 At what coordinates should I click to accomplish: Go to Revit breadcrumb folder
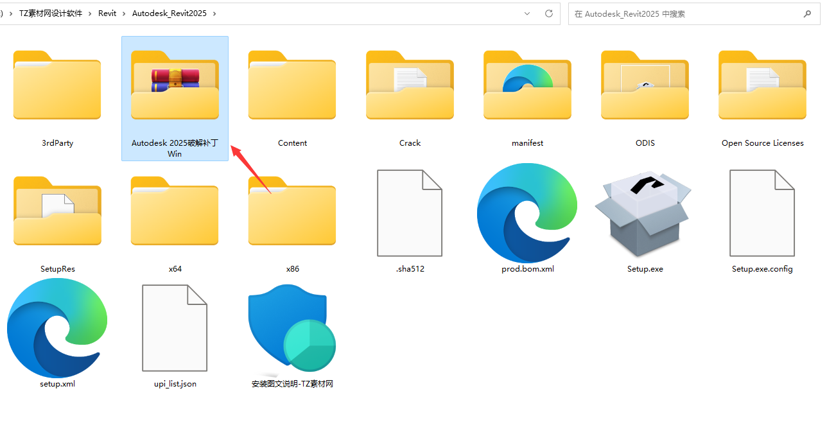107,13
